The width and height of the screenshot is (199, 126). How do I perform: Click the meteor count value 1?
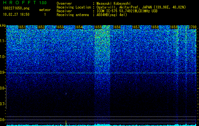[x=45, y=14]
